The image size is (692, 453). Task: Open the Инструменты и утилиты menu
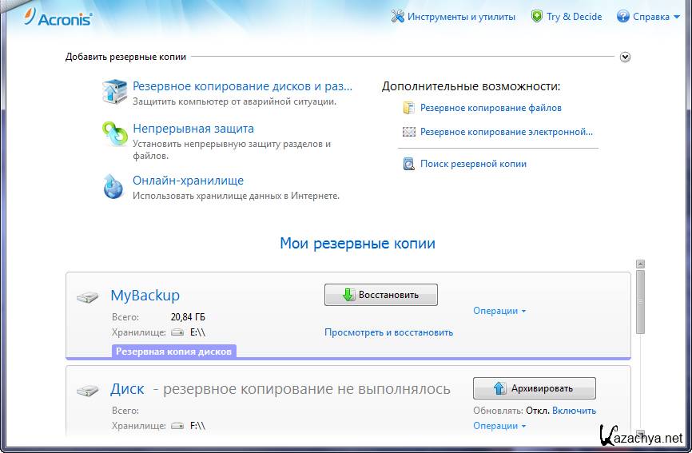coord(453,16)
